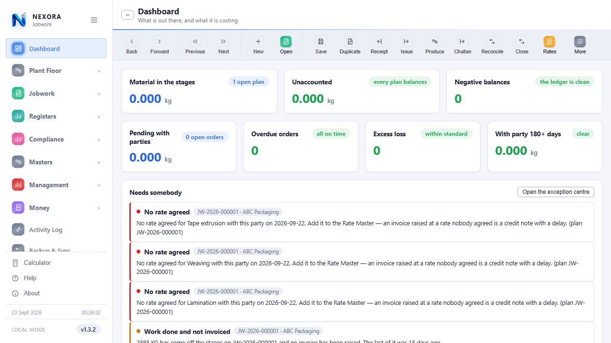
Task: Create a New entry via plus icon
Action: [x=258, y=41]
